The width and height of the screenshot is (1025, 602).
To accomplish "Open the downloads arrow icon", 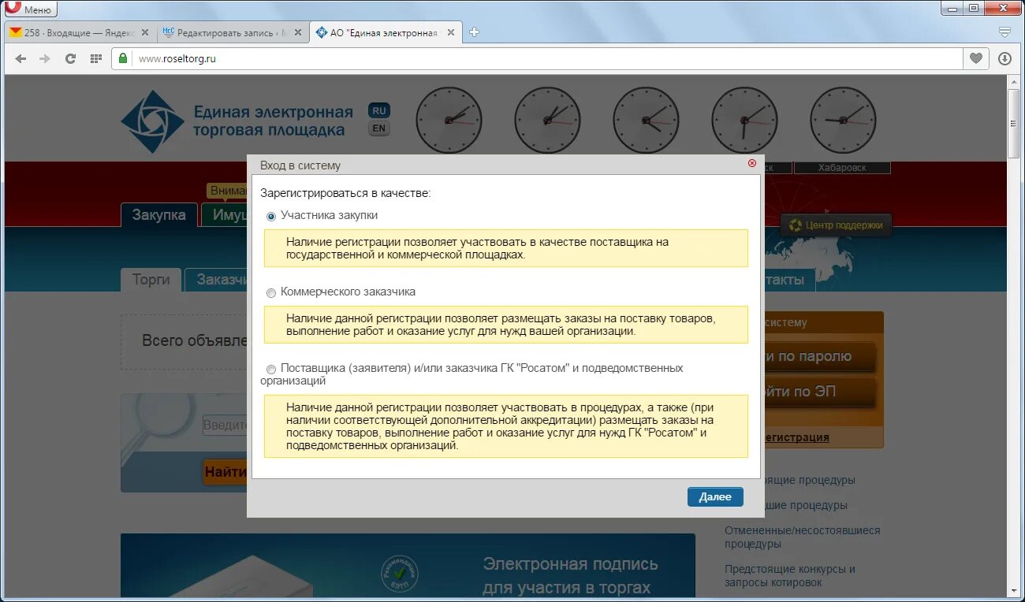I will tap(1004, 58).
